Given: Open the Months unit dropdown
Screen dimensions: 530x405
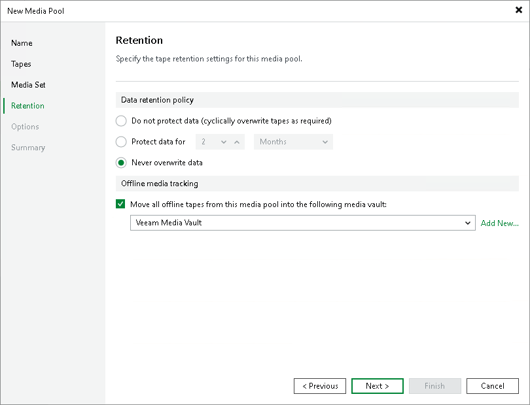Looking at the screenshot, I should [293, 142].
